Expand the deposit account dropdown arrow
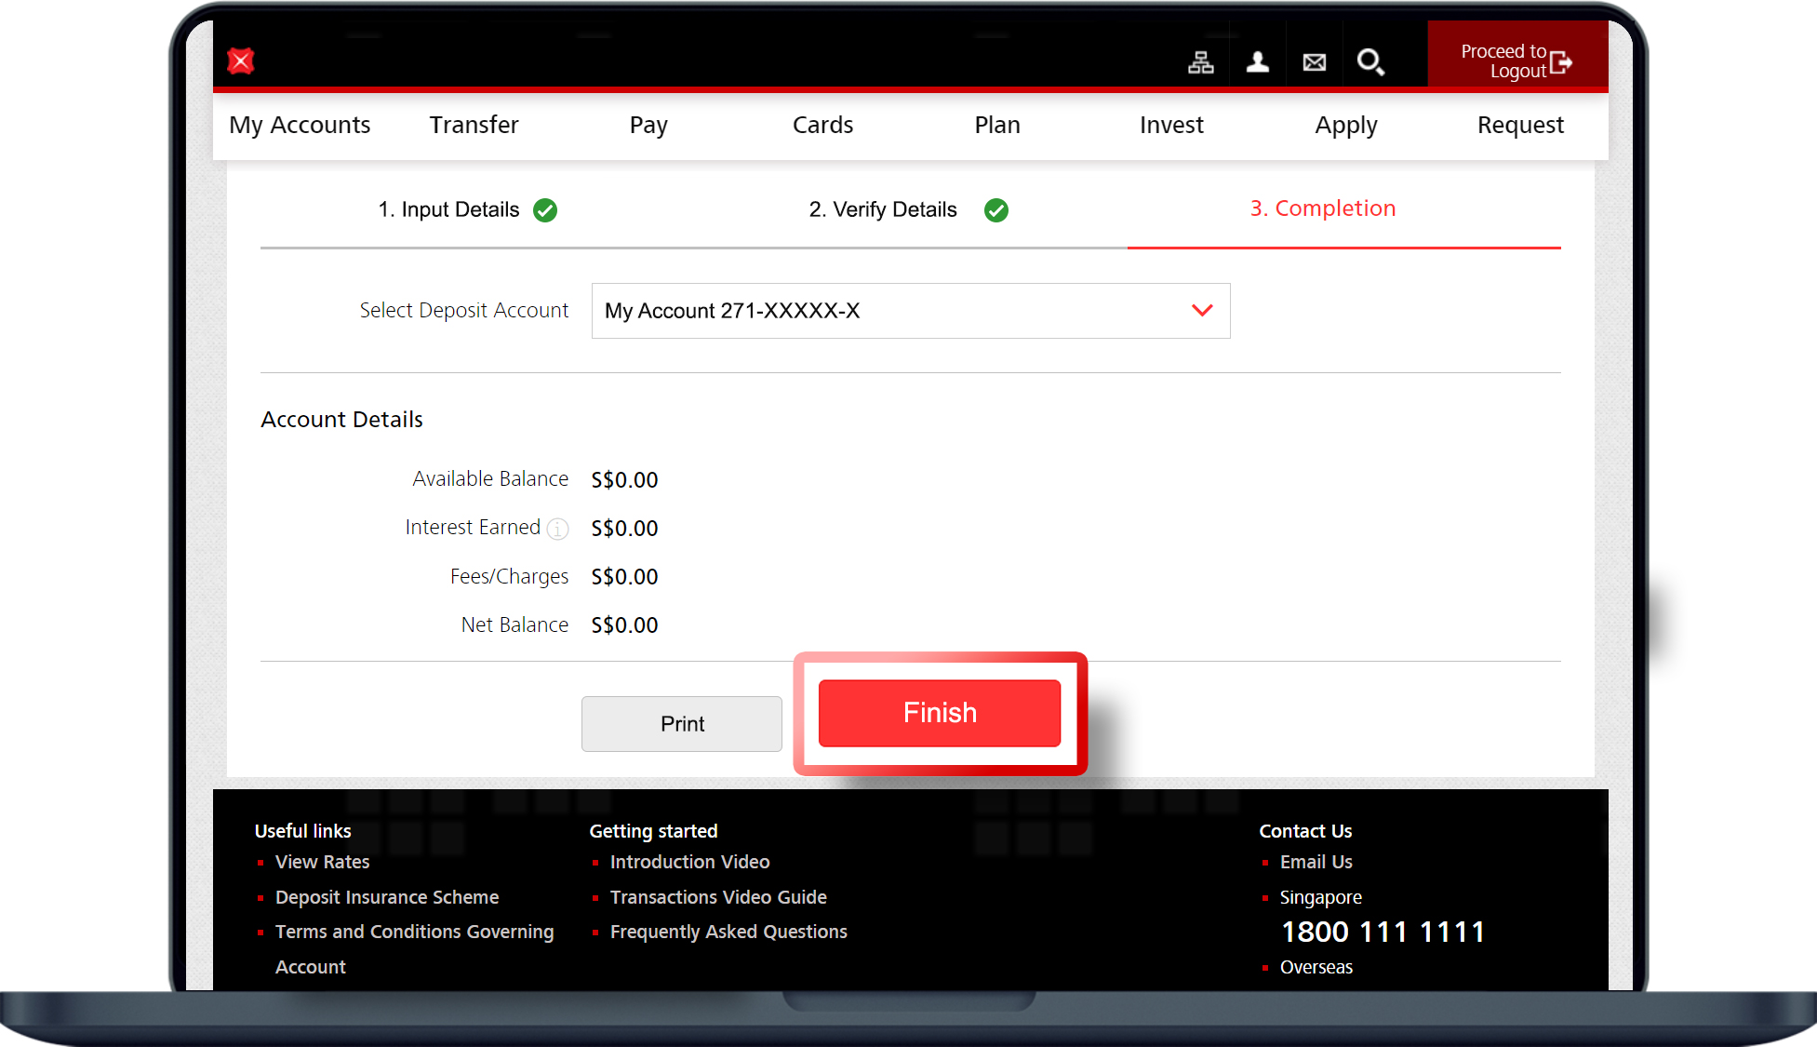Screen dimensions: 1817x1047 [1202, 311]
